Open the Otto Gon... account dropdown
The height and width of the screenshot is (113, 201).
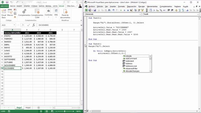[72, 6]
